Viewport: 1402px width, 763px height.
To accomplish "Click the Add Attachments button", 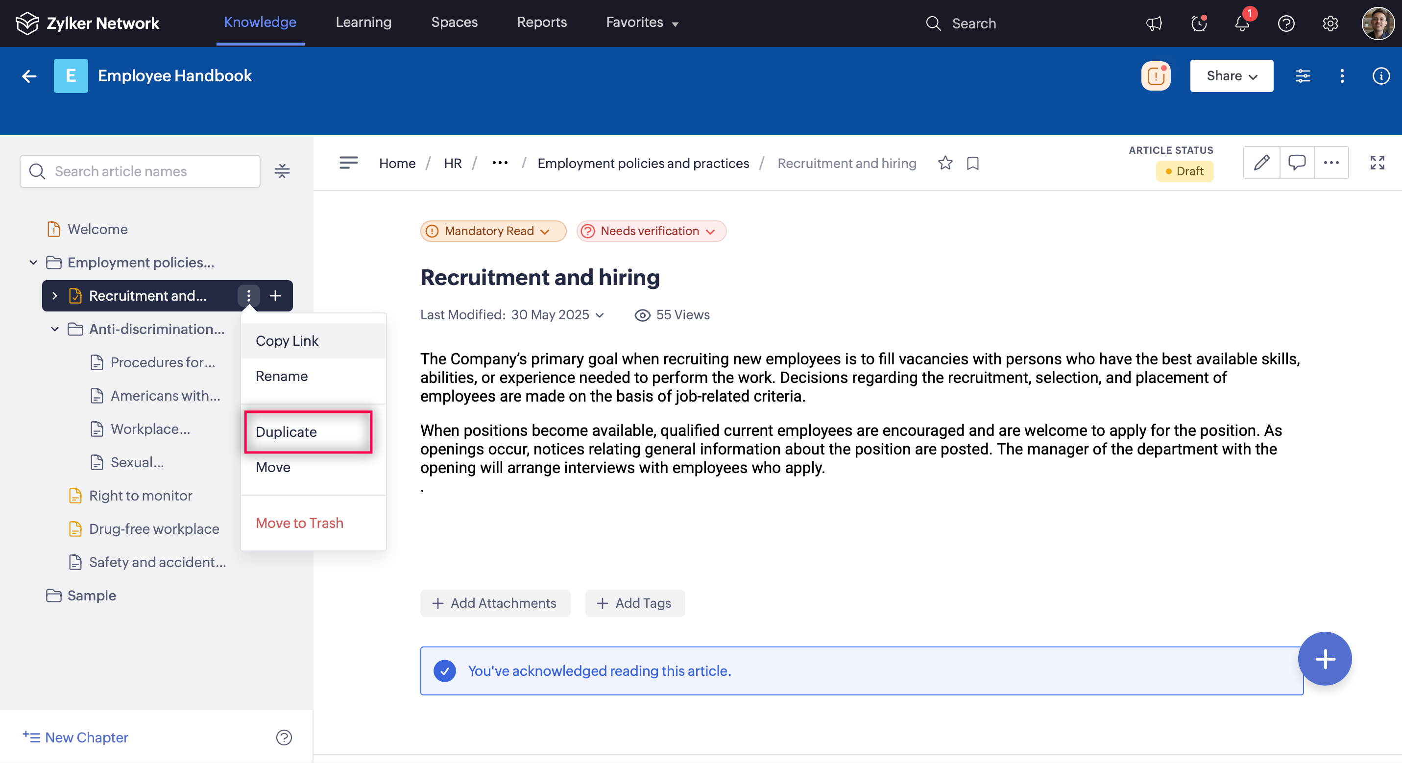I will click(x=495, y=603).
